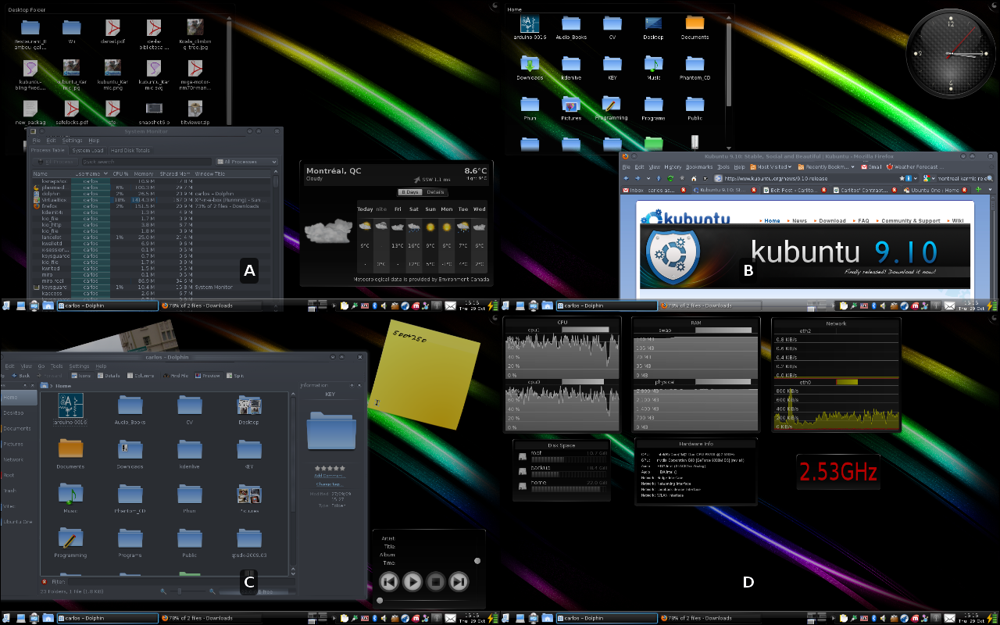
Task: Toggle Split view in Dolphin toolbar
Action: point(234,376)
